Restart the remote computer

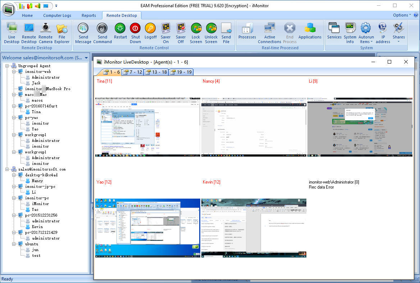pos(120,31)
